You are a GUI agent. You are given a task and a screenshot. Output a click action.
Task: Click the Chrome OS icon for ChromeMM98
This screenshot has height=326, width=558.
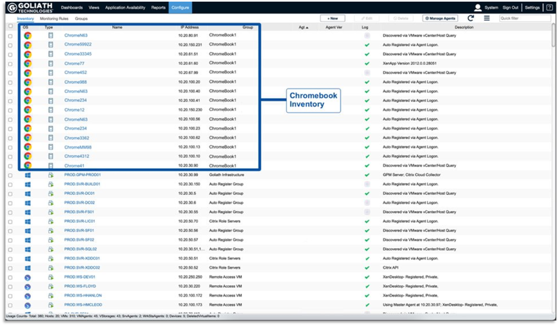tap(28, 147)
